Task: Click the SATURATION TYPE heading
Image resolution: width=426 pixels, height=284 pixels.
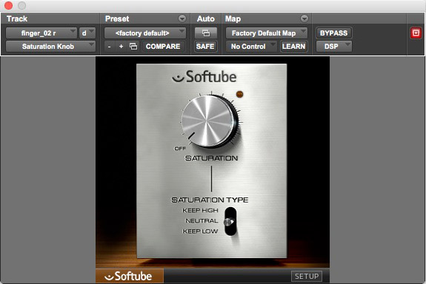Action: (x=210, y=200)
